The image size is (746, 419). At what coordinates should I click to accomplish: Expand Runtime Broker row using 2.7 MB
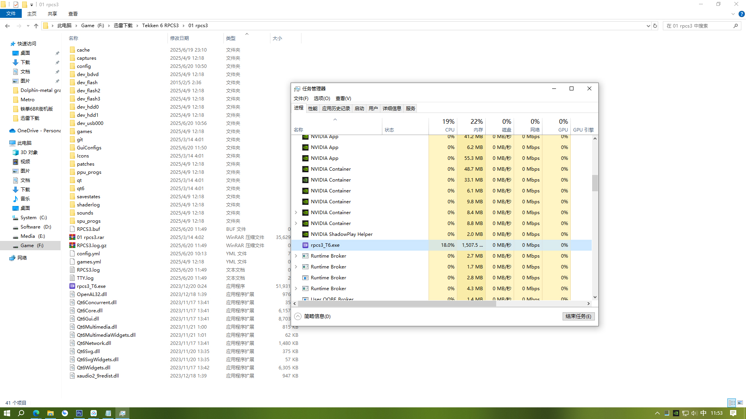(x=296, y=256)
